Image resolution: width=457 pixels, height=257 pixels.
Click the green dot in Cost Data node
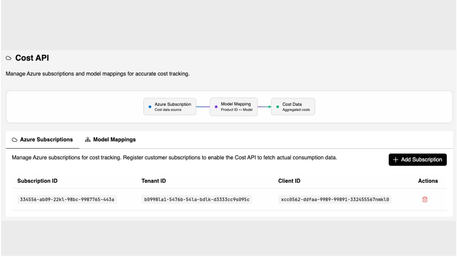(277, 107)
